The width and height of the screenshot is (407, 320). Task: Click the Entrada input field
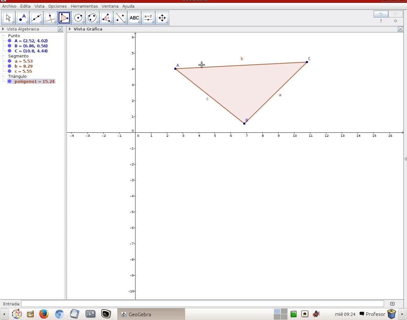tap(202, 304)
